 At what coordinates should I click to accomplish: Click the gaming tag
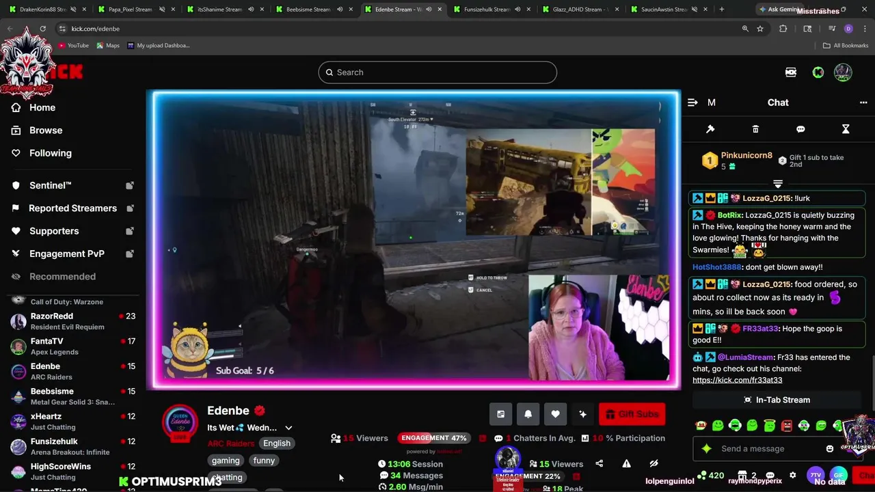[226, 461]
